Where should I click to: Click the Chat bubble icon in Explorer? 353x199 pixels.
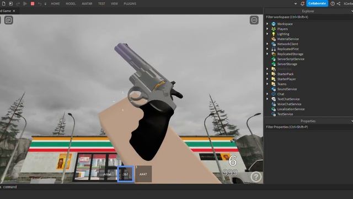[x=274, y=94]
